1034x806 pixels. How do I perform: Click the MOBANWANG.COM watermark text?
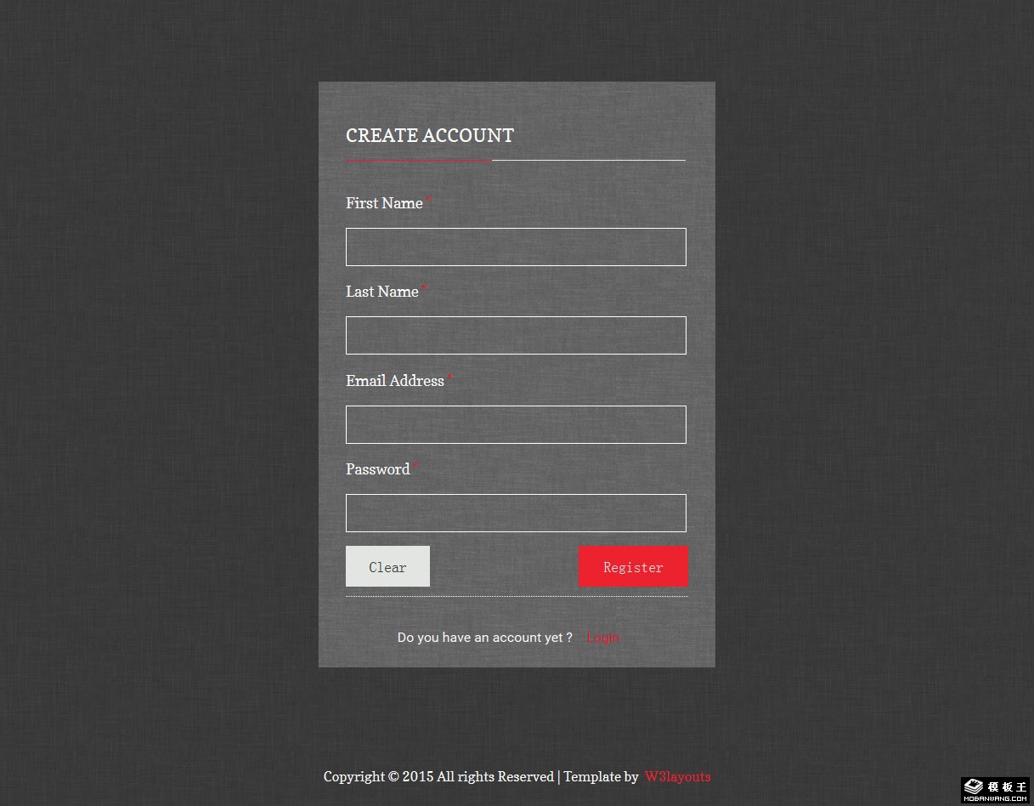click(996, 799)
